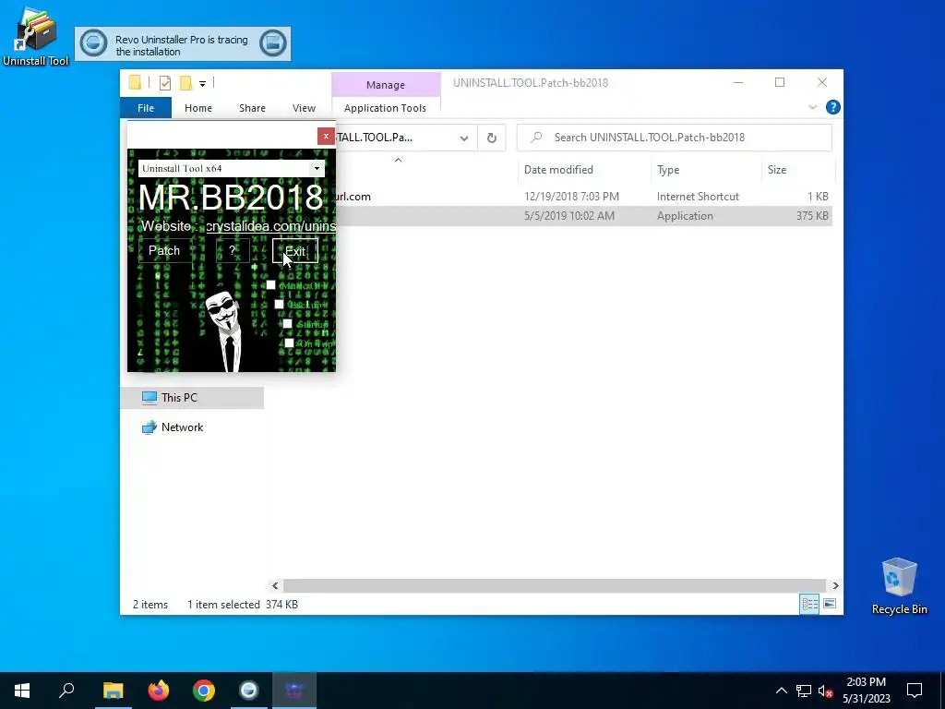Open the crystalidea.com website link
This screenshot has width=945, height=709.
(270, 226)
